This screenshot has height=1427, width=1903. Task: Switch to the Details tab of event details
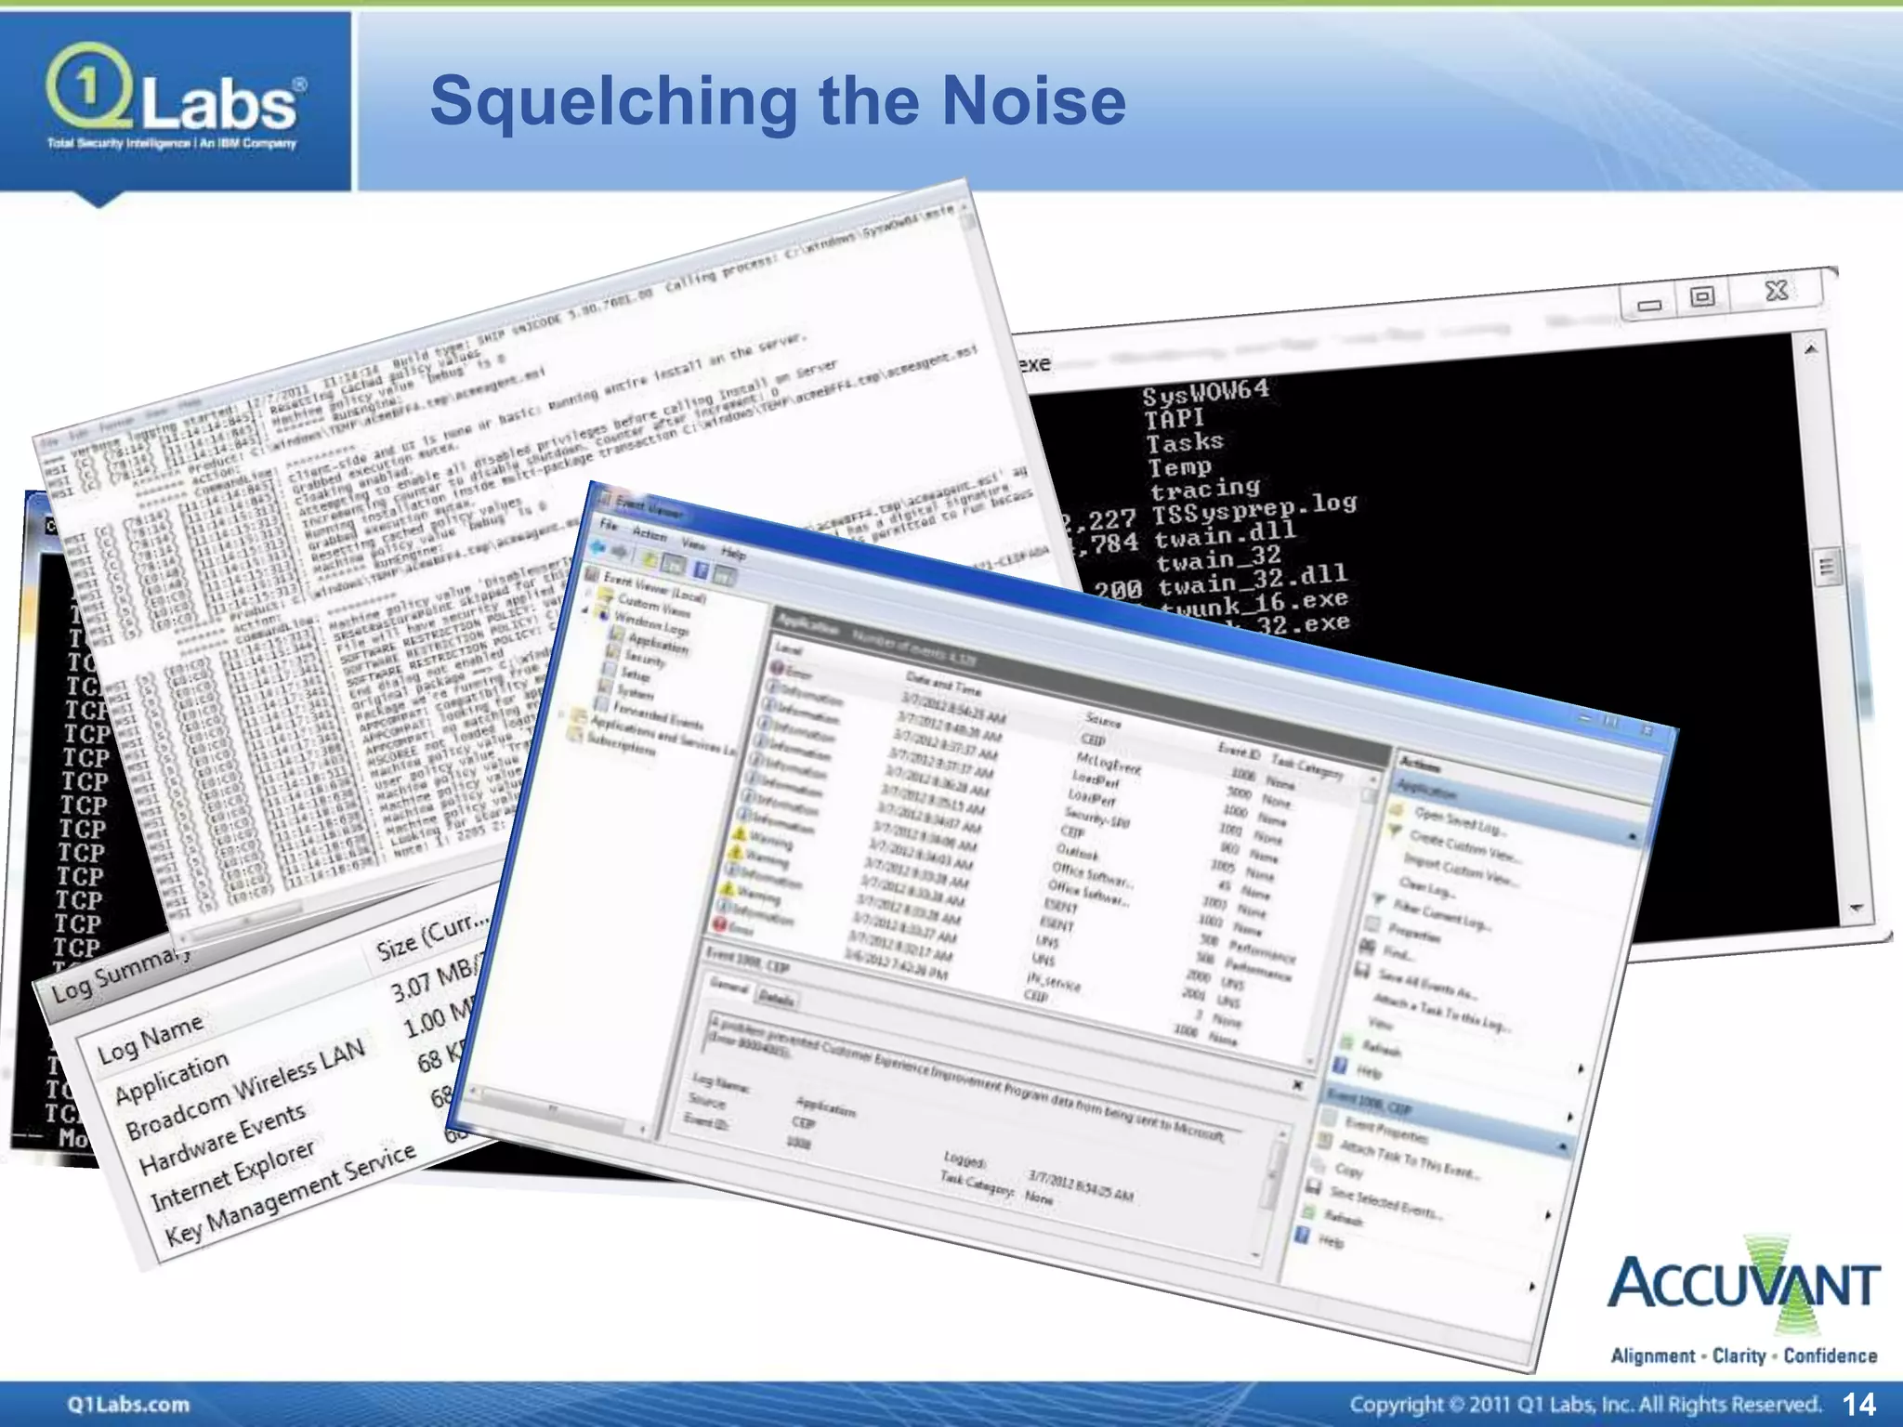776,999
